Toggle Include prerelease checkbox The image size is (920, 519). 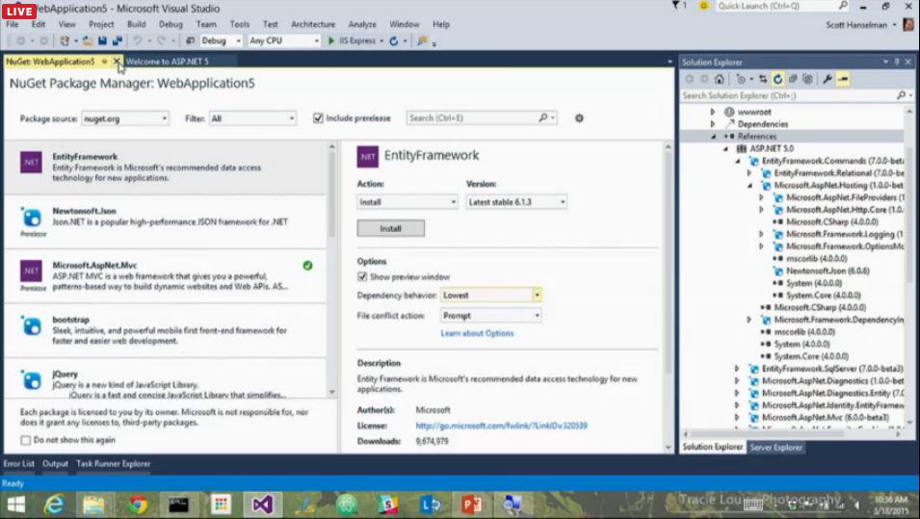[318, 118]
